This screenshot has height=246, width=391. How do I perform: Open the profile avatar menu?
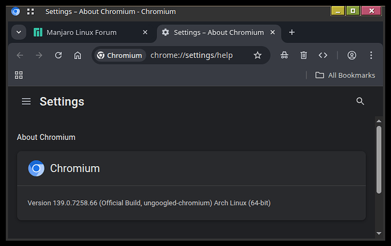[352, 55]
